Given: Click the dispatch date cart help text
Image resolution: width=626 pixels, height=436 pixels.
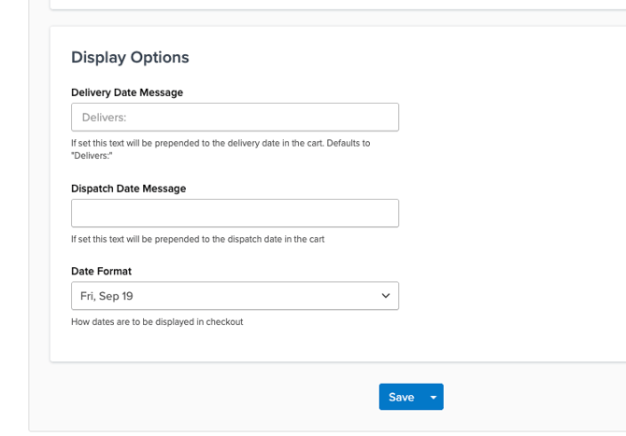Looking at the screenshot, I should coord(197,239).
